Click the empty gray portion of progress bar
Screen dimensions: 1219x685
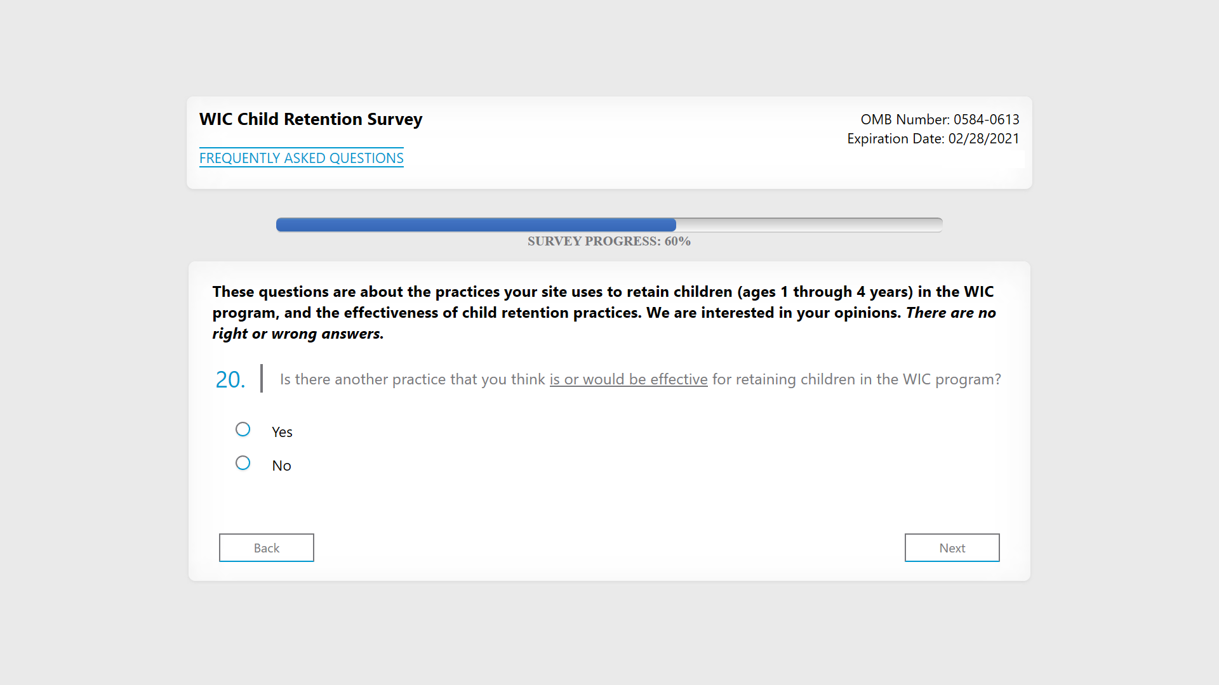[x=809, y=225]
